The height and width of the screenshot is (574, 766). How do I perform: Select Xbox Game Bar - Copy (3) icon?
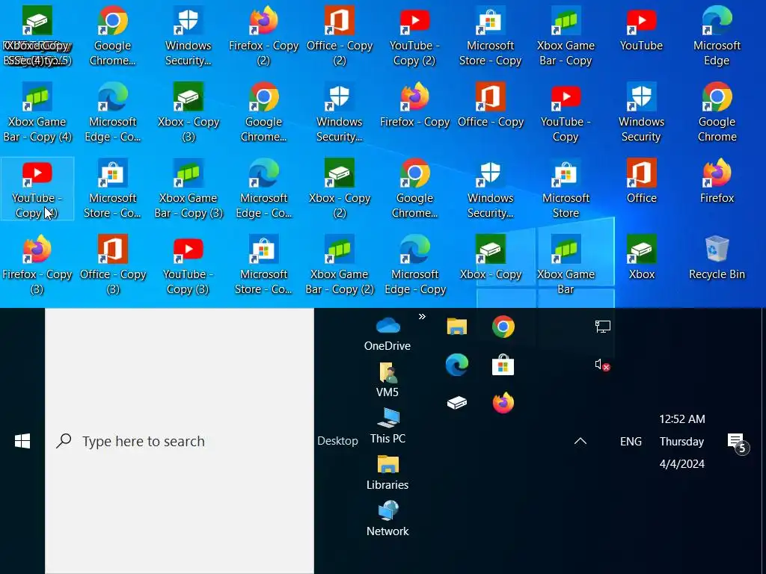189,188
